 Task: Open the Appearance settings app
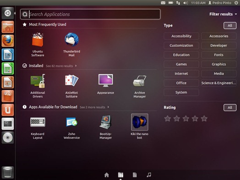tap(106, 84)
